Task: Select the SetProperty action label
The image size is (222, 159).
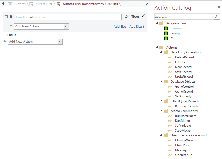Action: click(x=183, y=96)
